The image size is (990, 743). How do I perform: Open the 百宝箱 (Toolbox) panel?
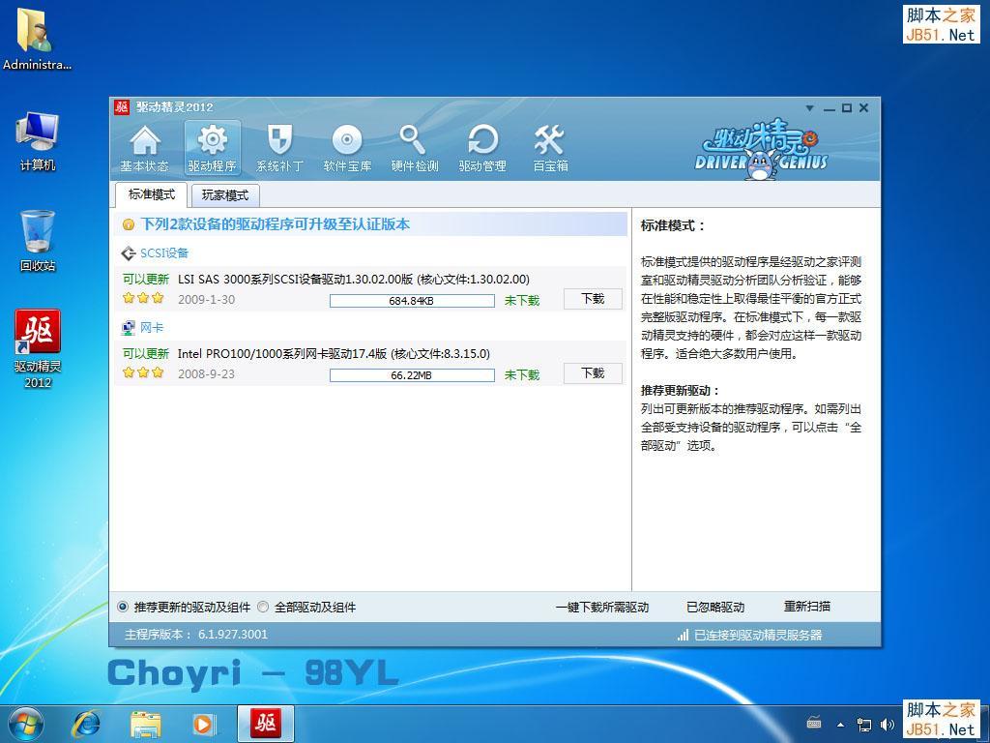click(549, 147)
